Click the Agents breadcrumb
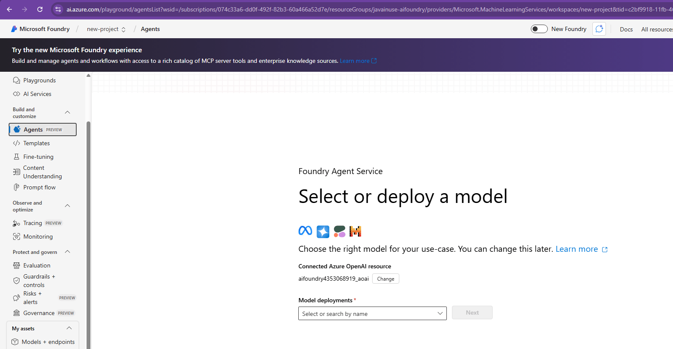The image size is (673, 349). [150, 29]
